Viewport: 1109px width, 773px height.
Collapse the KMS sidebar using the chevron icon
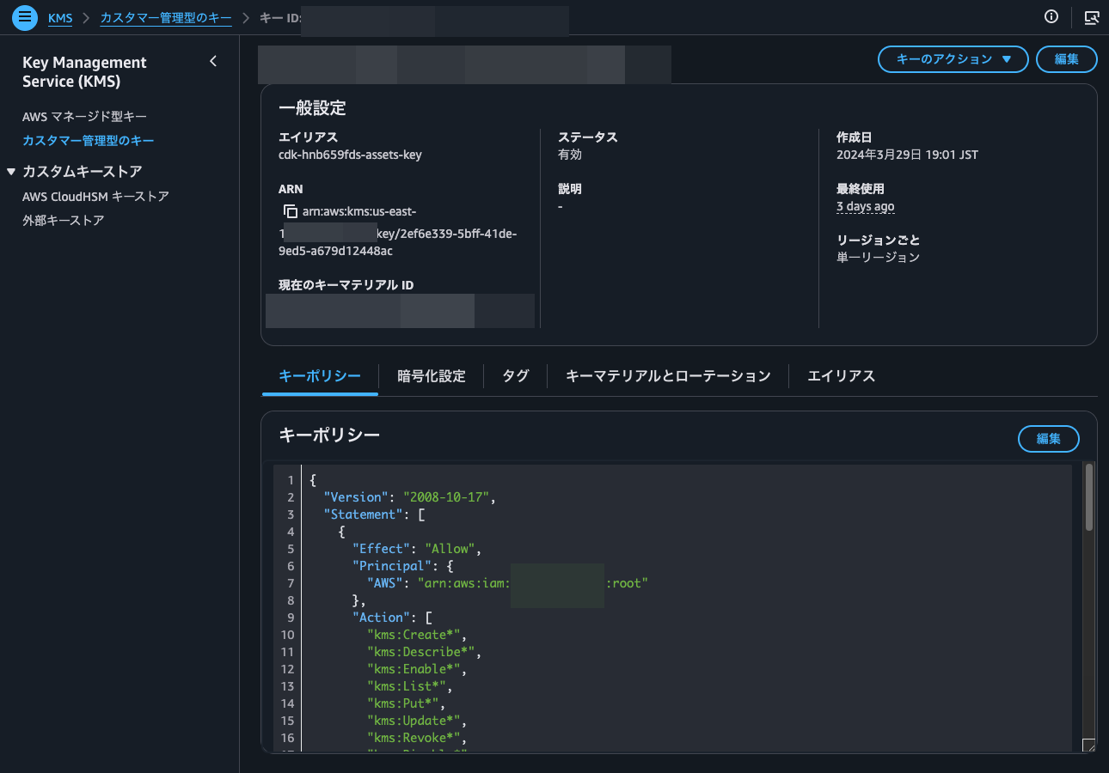click(213, 61)
